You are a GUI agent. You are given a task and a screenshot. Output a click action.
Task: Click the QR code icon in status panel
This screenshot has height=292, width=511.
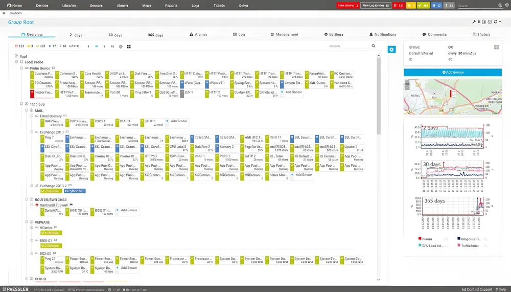click(496, 48)
